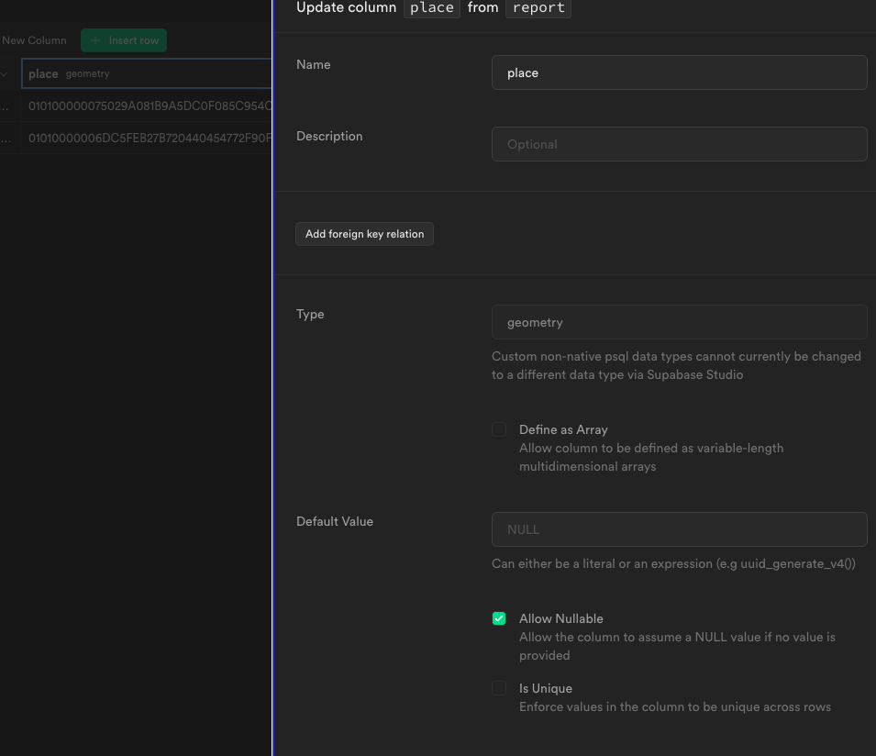Check the Define as Array checkbox
Screen dimensions: 876x756
[499, 429]
